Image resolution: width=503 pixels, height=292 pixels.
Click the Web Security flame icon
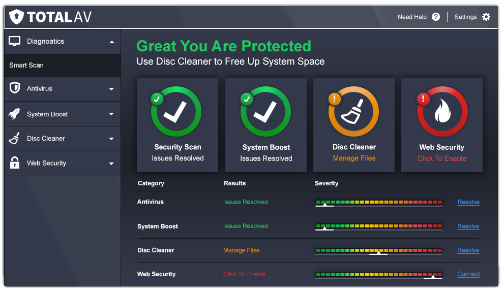pos(442,112)
